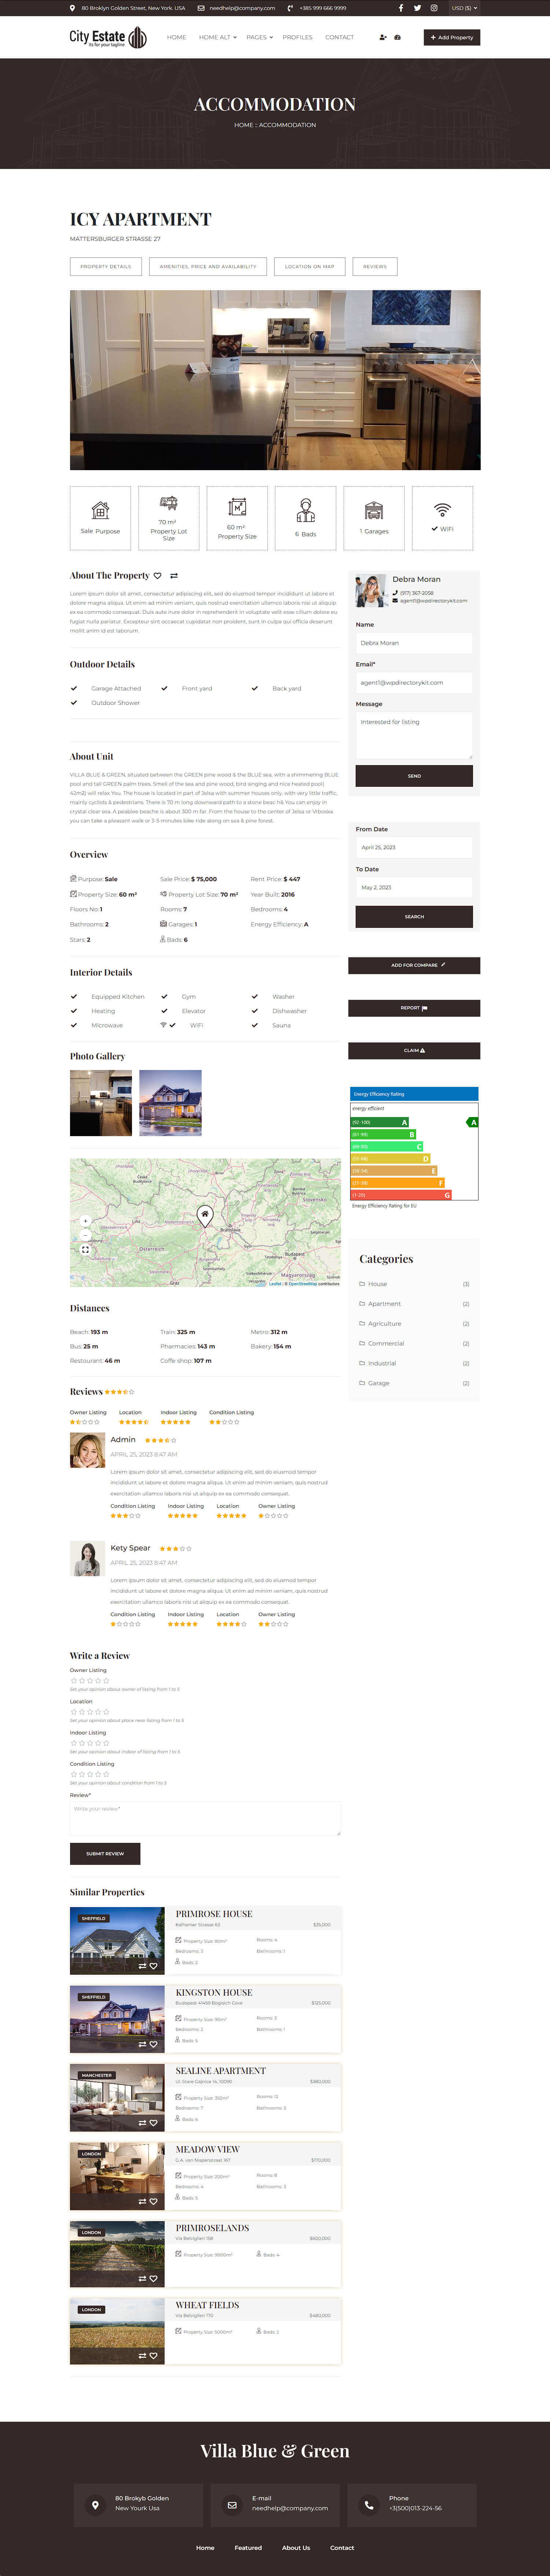Favorite the Kingston House listing
Image resolution: width=550 pixels, height=2576 pixels.
154,2044
